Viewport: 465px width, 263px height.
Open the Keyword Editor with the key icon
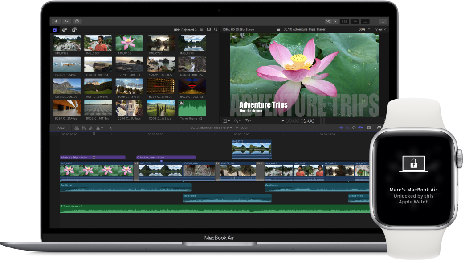coord(66,21)
